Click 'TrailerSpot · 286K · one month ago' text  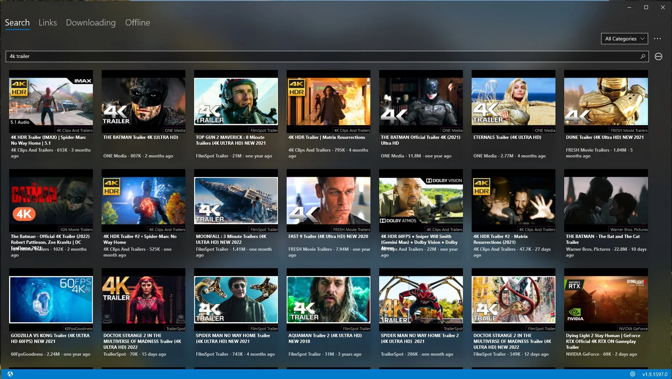(417, 354)
